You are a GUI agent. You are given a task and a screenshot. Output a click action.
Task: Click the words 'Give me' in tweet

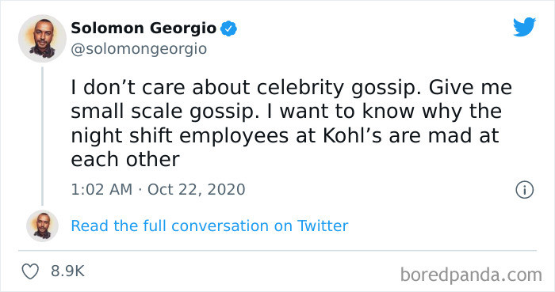[x=470, y=87]
